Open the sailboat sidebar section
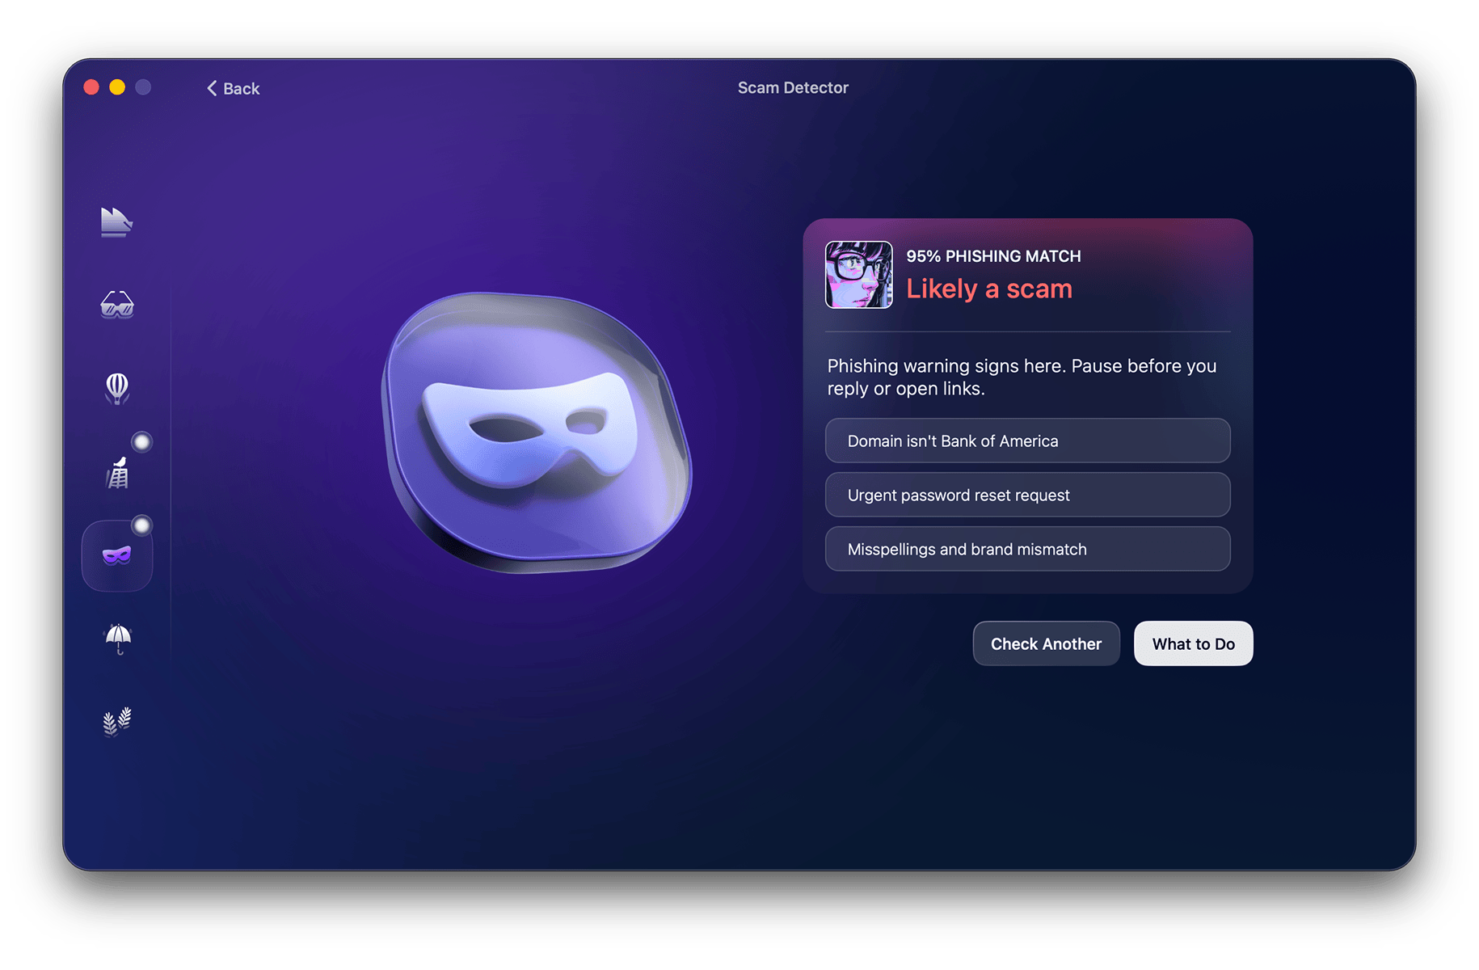The image size is (1479, 970). [116, 221]
